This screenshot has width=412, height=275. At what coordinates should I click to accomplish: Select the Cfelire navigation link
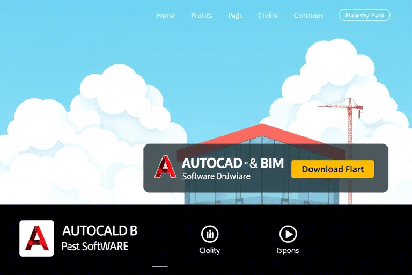pos(268,16)
